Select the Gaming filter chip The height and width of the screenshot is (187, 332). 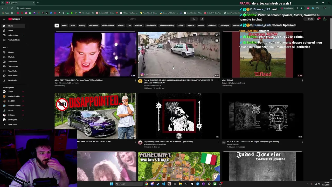tap(82, 25)
